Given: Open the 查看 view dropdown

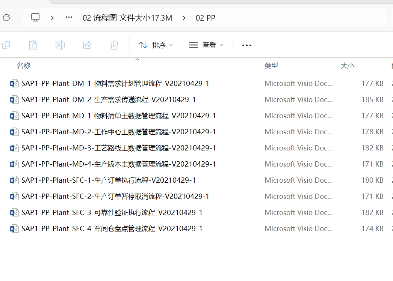Looking at the screenshot, I should (x=206, y=45).
